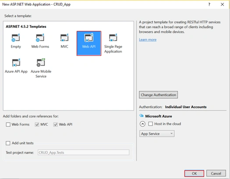Close the New ASP.NET Web Application dialog

223,4
